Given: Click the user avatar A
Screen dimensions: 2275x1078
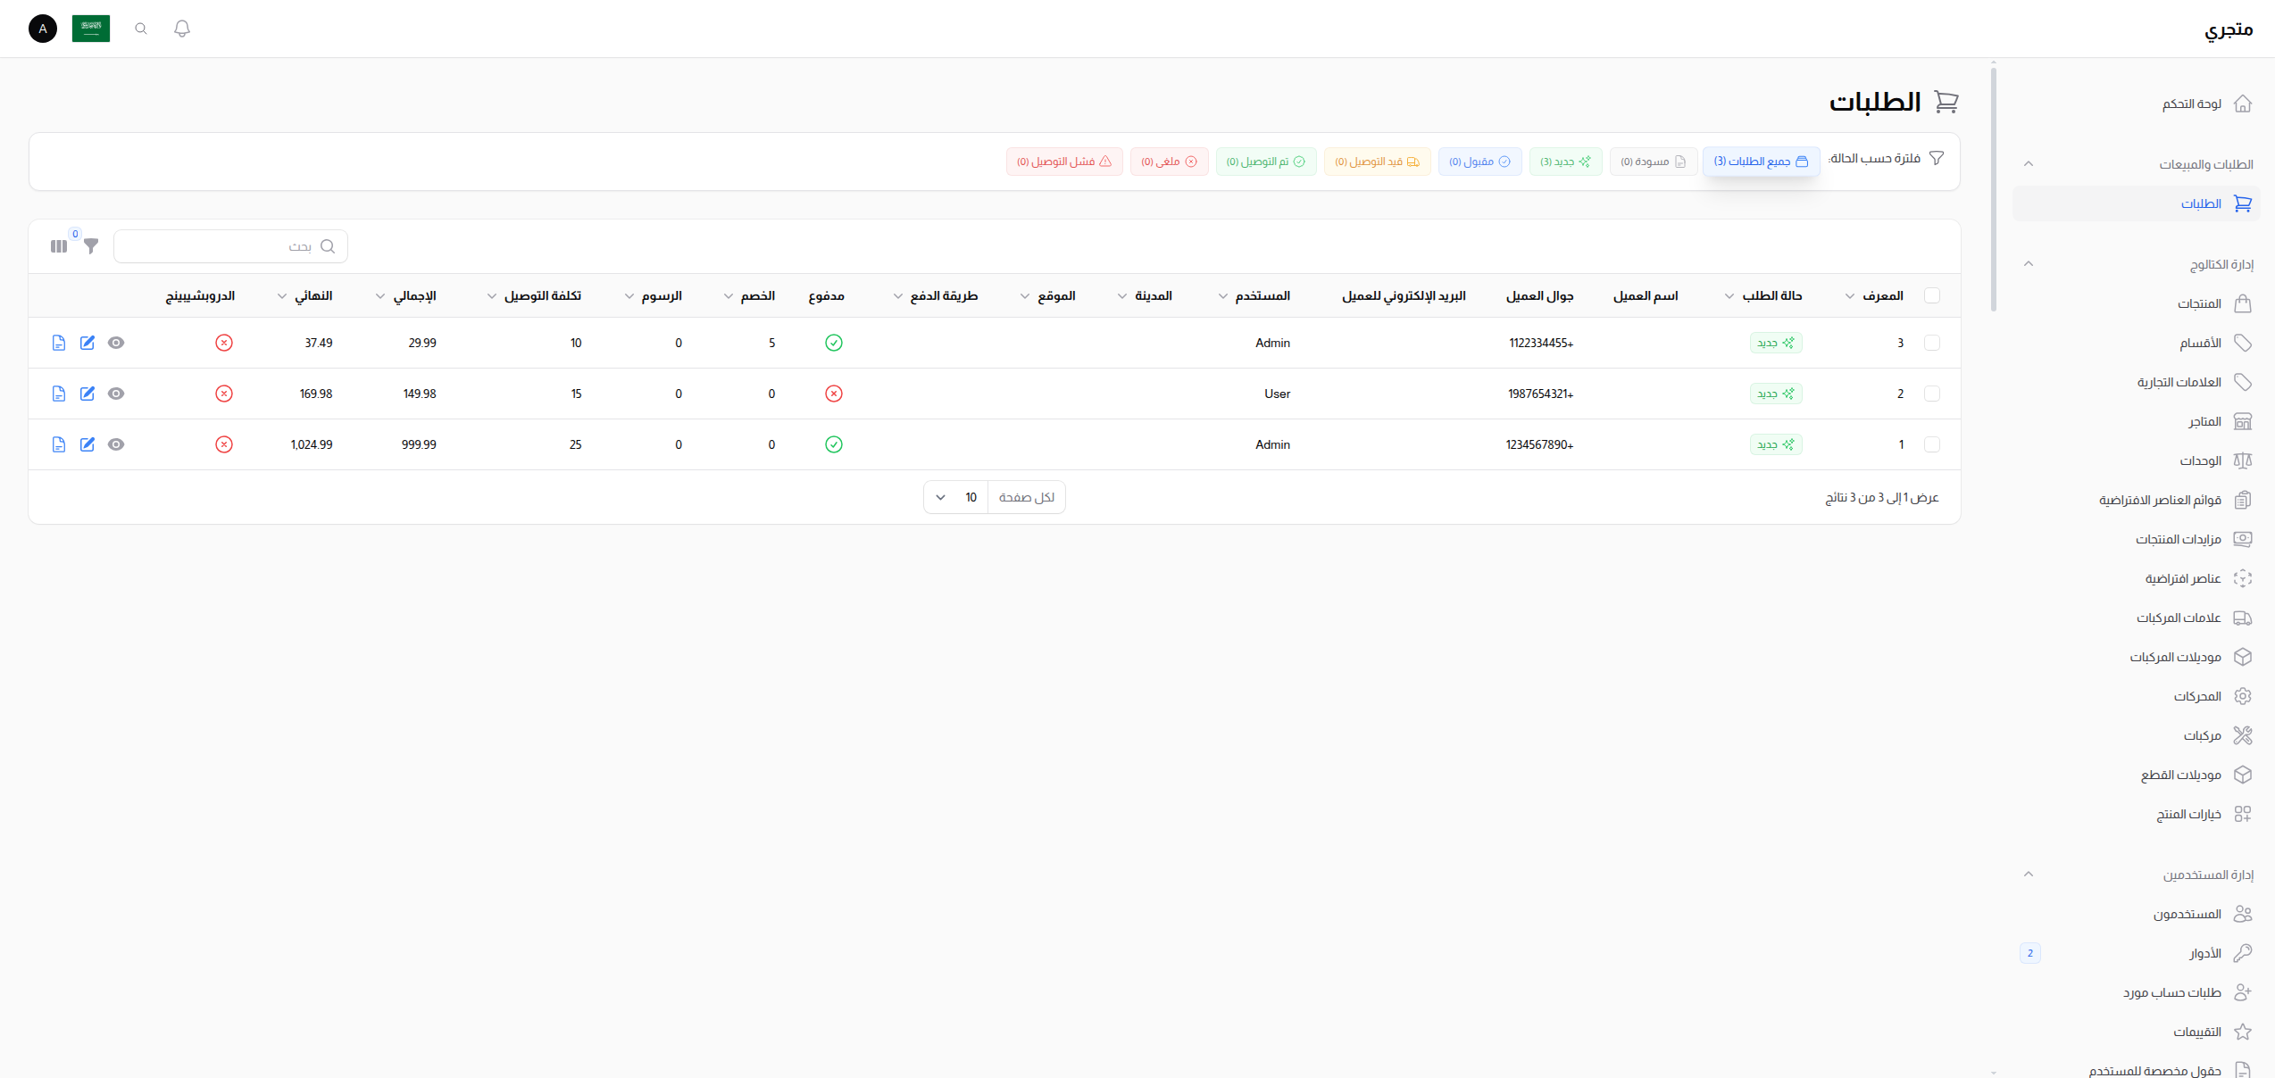Looking at the screenshot, I should click(43, 29).
